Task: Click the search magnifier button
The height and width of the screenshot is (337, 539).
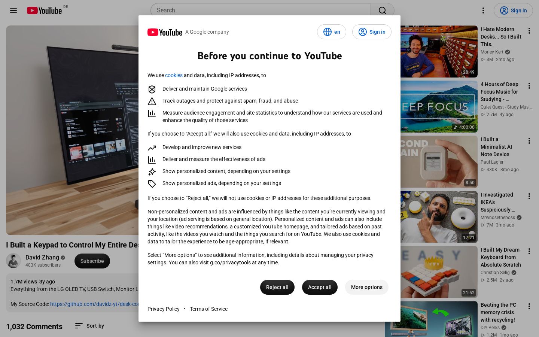Action: tap(383, 10)
